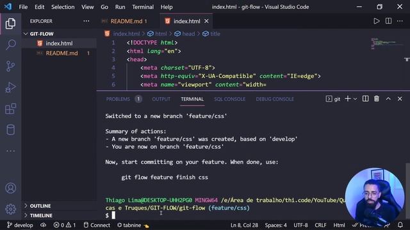410x230 pixels.
Task: Open the Run menu
Action: pyautogui.click(x=120, y=7)
